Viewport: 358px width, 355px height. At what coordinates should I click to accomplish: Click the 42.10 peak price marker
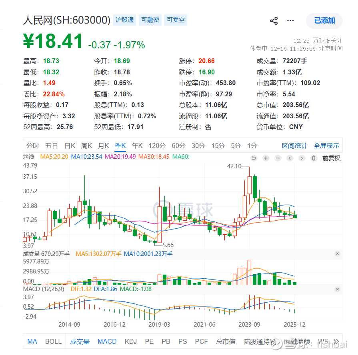click(234, 166)
